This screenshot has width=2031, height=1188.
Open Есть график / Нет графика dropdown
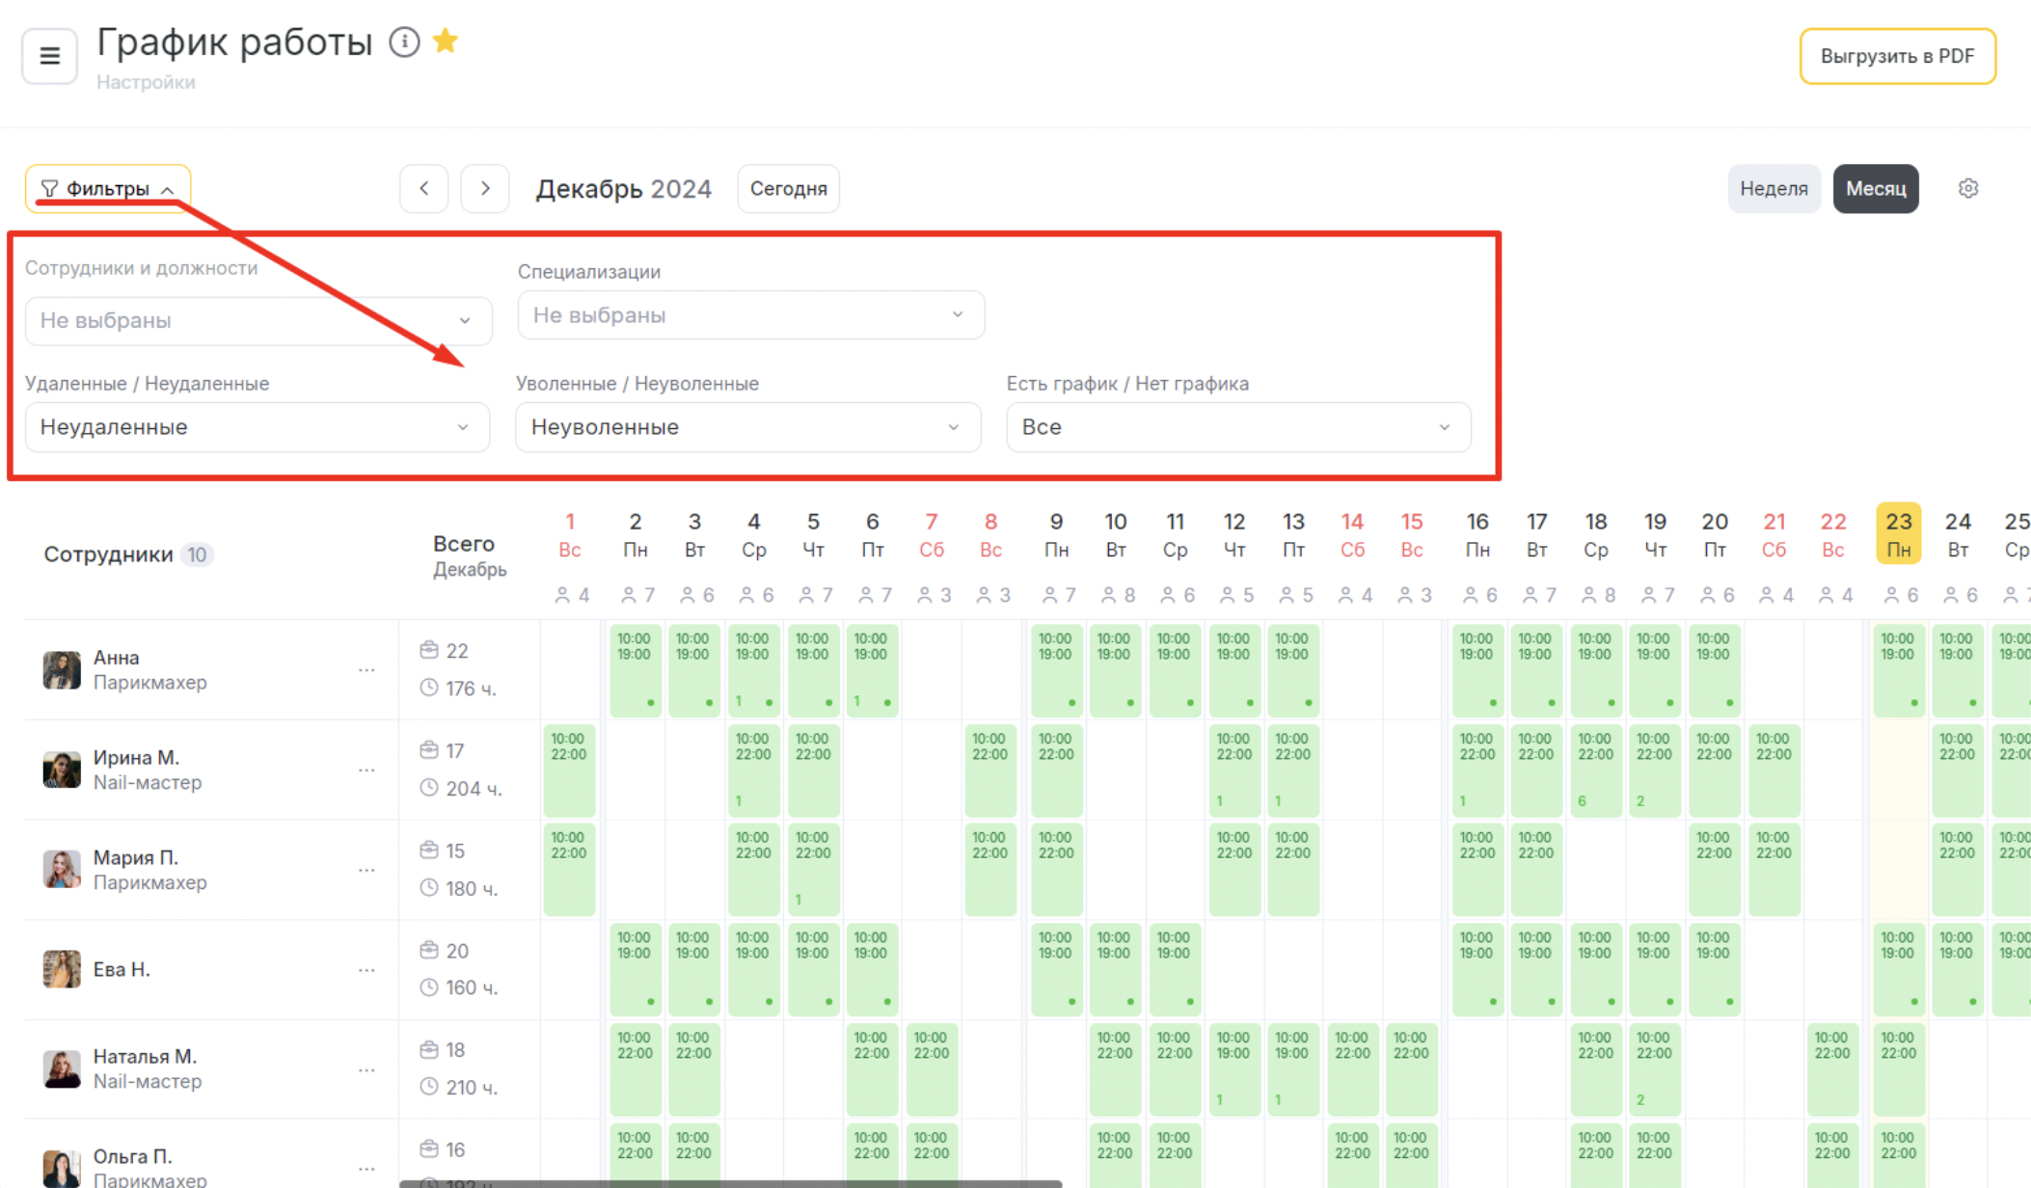pyautogui.click(x=1238, y=427)
